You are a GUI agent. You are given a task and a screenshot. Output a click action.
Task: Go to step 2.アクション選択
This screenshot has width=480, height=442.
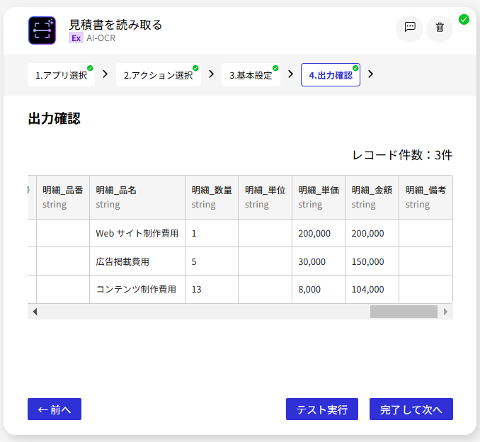[x=159, y=75]
